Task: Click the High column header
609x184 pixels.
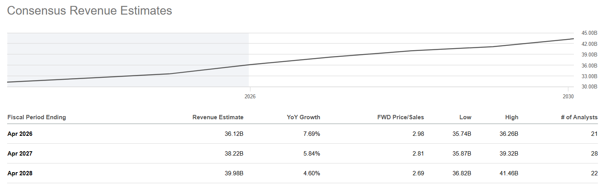Action: (511, 117)
